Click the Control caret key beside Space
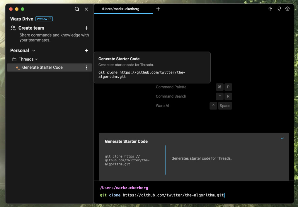The width and height of the screenshot is (298, 207). coord(213,106)
